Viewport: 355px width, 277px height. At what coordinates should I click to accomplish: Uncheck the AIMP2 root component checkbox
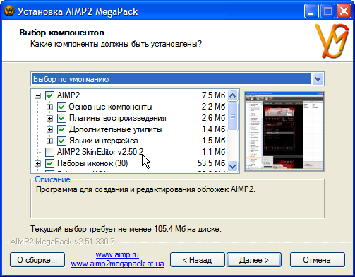(x=49, y=95)
